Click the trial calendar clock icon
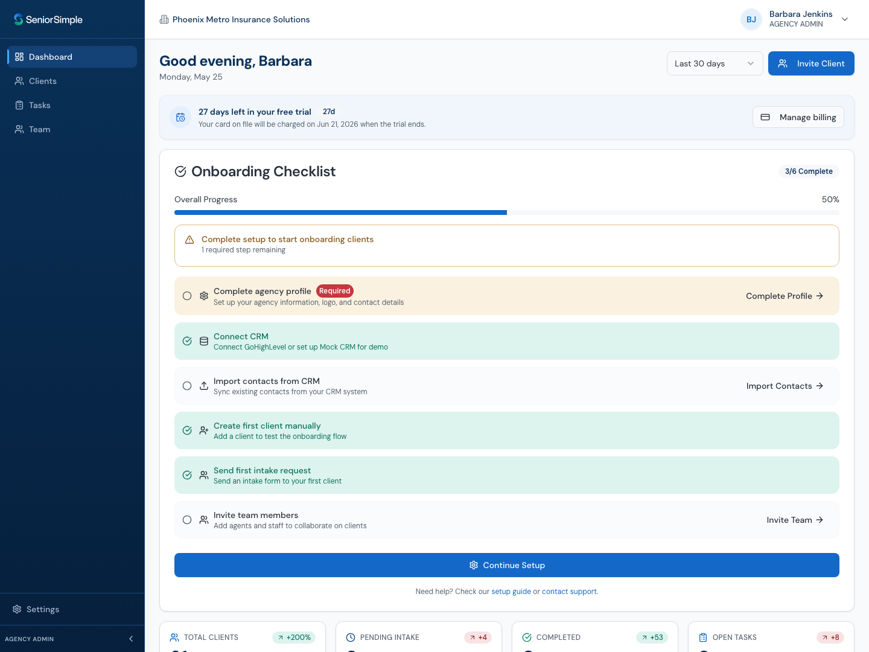This screenshot has width=869, height=652. [180, 118]
